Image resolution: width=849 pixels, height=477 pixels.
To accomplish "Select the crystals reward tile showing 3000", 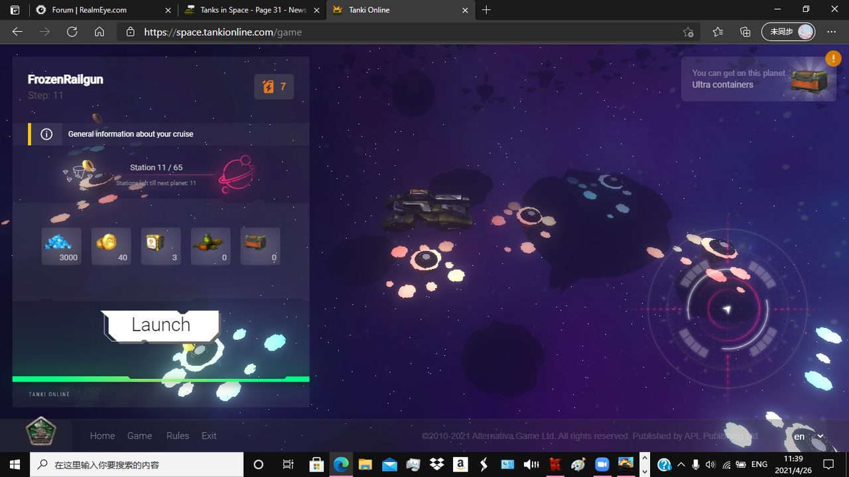I will [62, 246].
